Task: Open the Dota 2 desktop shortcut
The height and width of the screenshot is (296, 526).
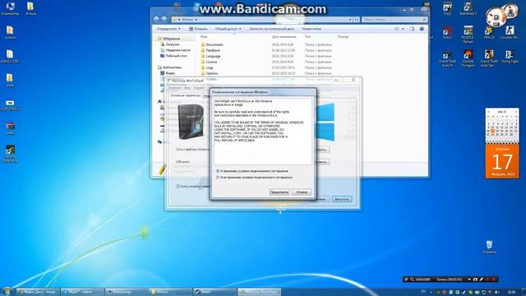Action: click(447, 33)
